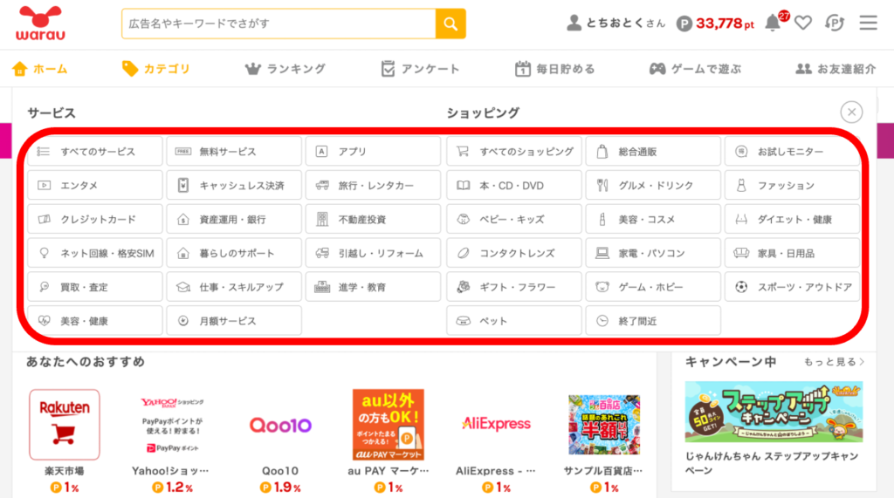Image resolution: width=894 pixels, height=498 pixels.
Task: Switch to the ランキング tab
Action: (x=285, y=69)
